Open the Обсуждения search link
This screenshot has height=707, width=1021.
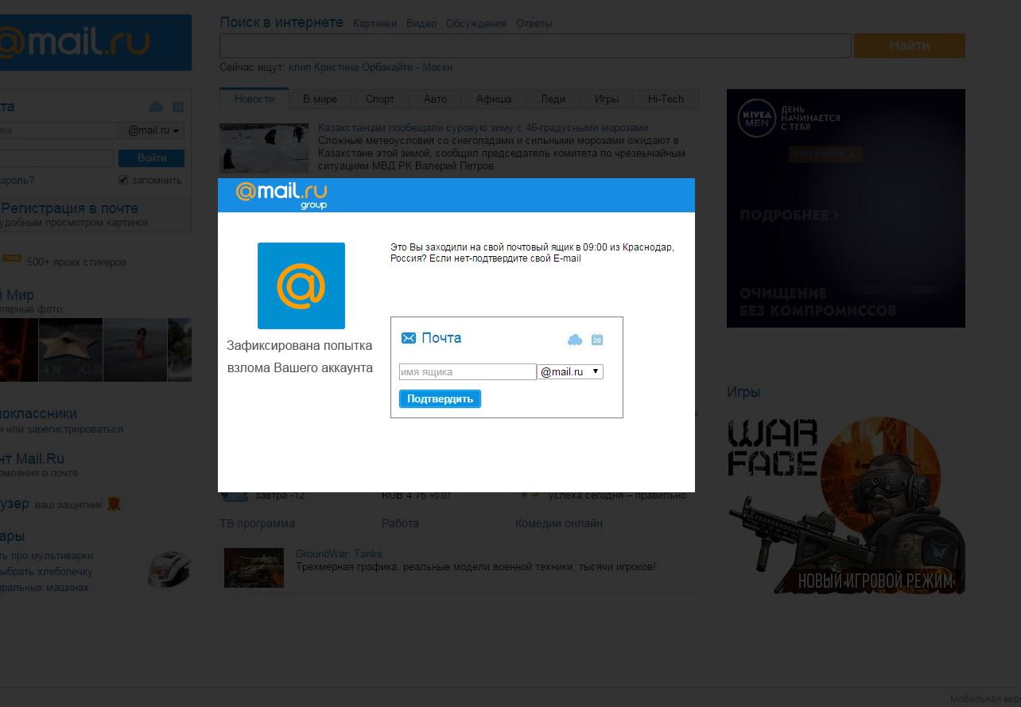tap(476, 23)
